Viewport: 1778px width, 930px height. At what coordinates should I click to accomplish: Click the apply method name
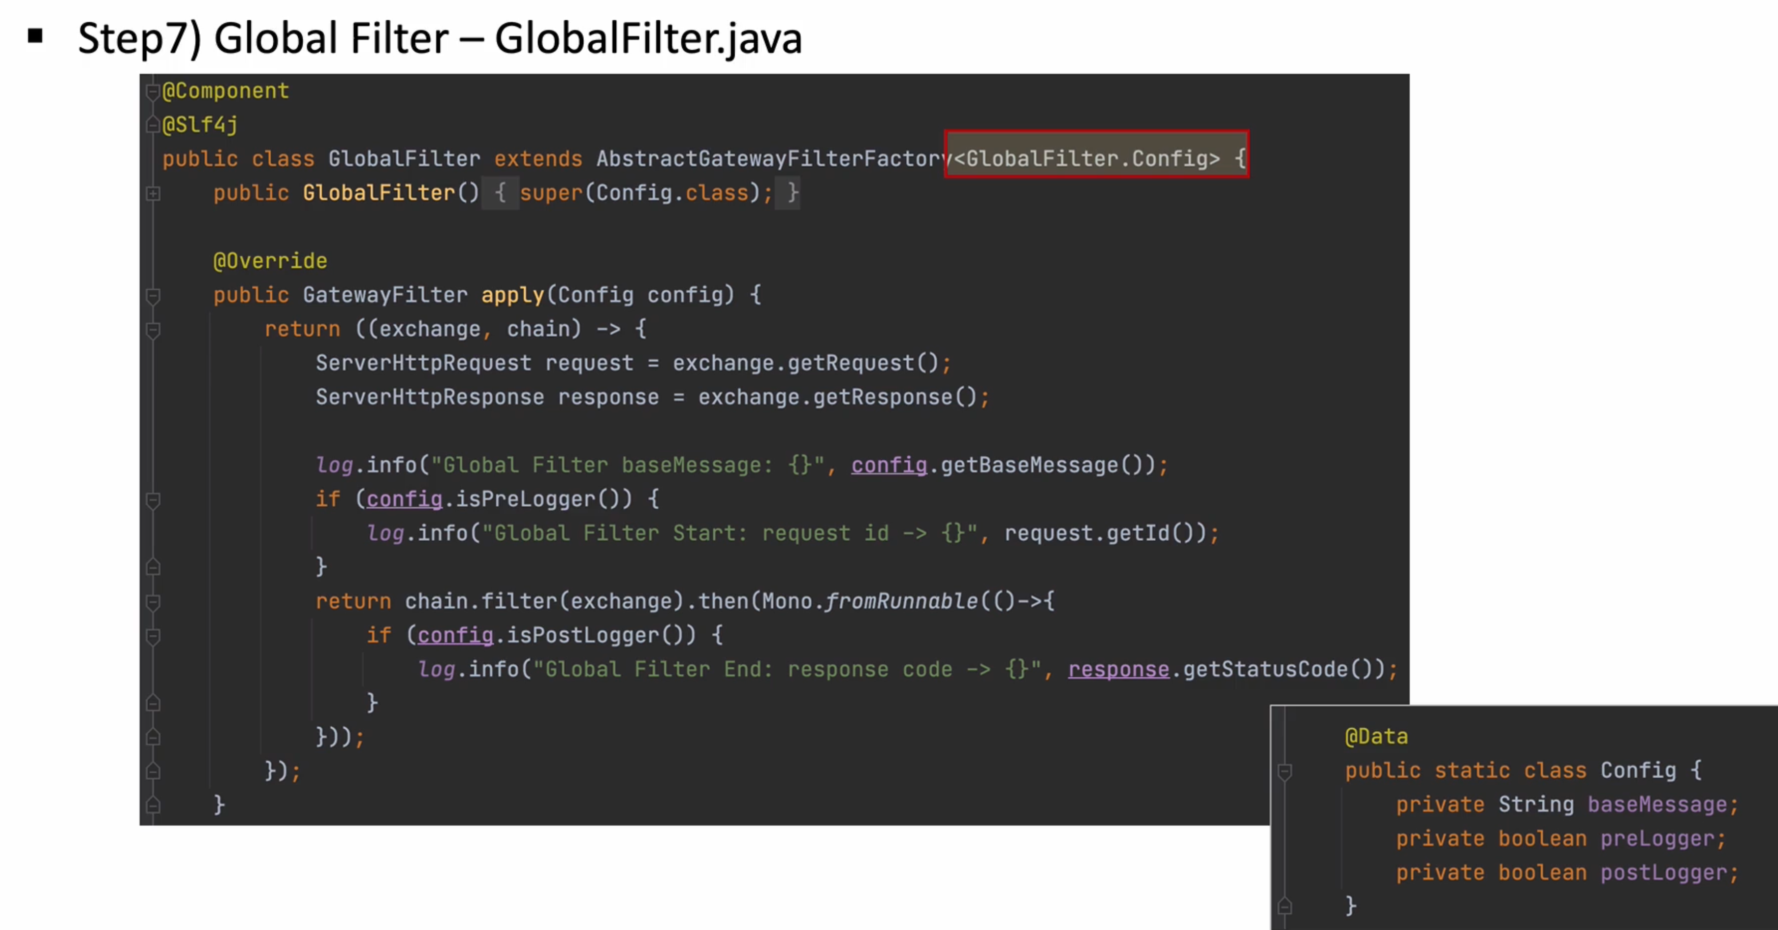513,295
